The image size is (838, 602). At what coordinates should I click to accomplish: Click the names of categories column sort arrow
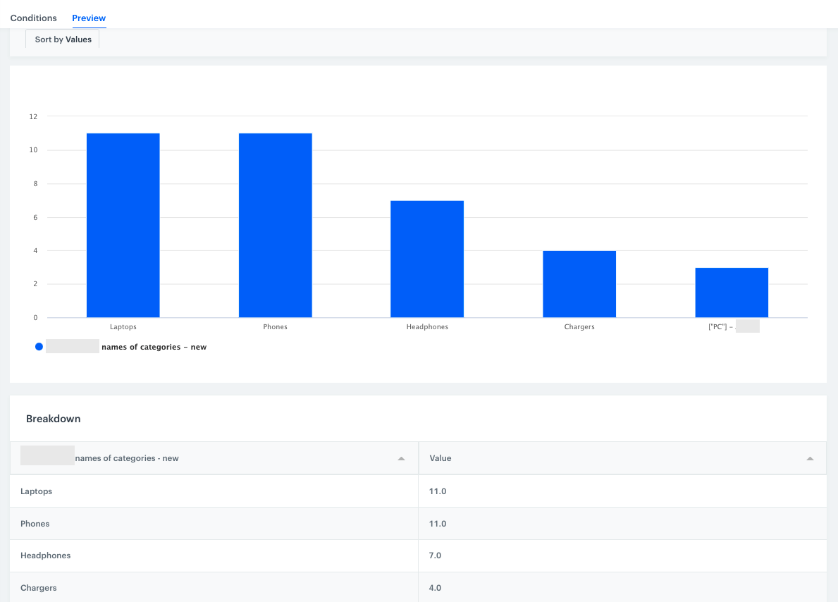click(401, 459)
